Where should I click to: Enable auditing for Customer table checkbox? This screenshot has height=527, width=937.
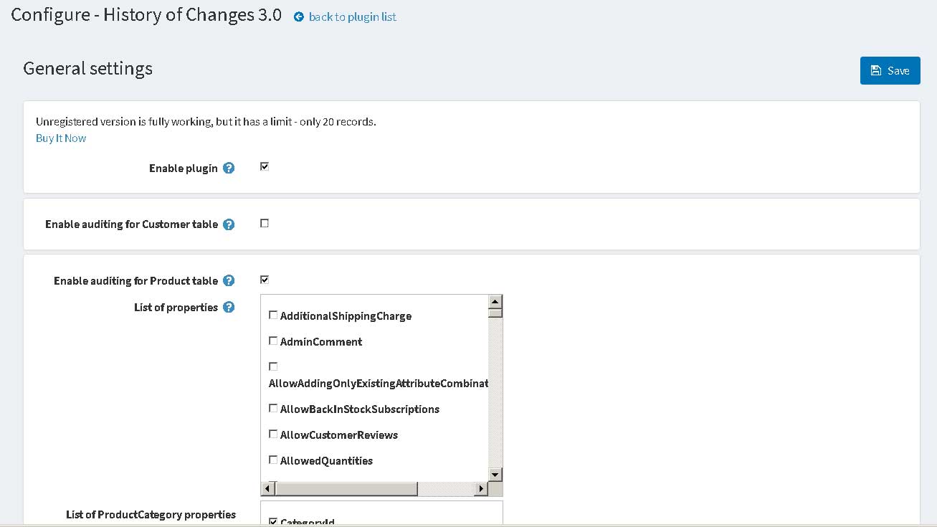pyautogui.click(x=265, y=223)
